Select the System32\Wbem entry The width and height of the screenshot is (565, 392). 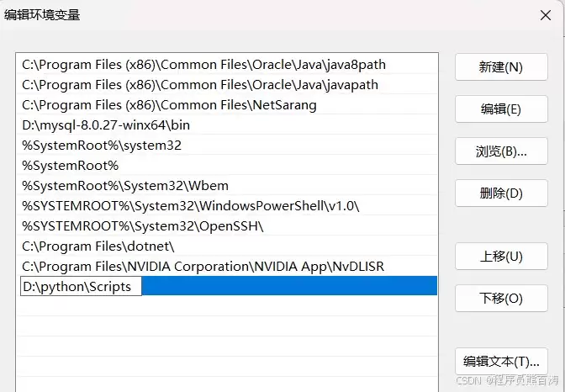tap(227, 186)
